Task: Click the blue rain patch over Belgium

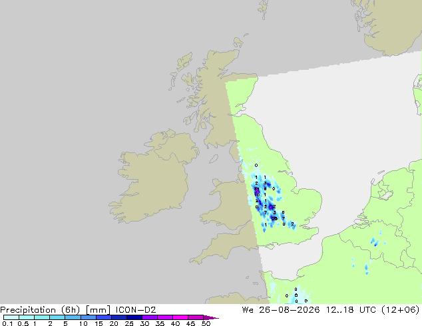Action: 375,242
